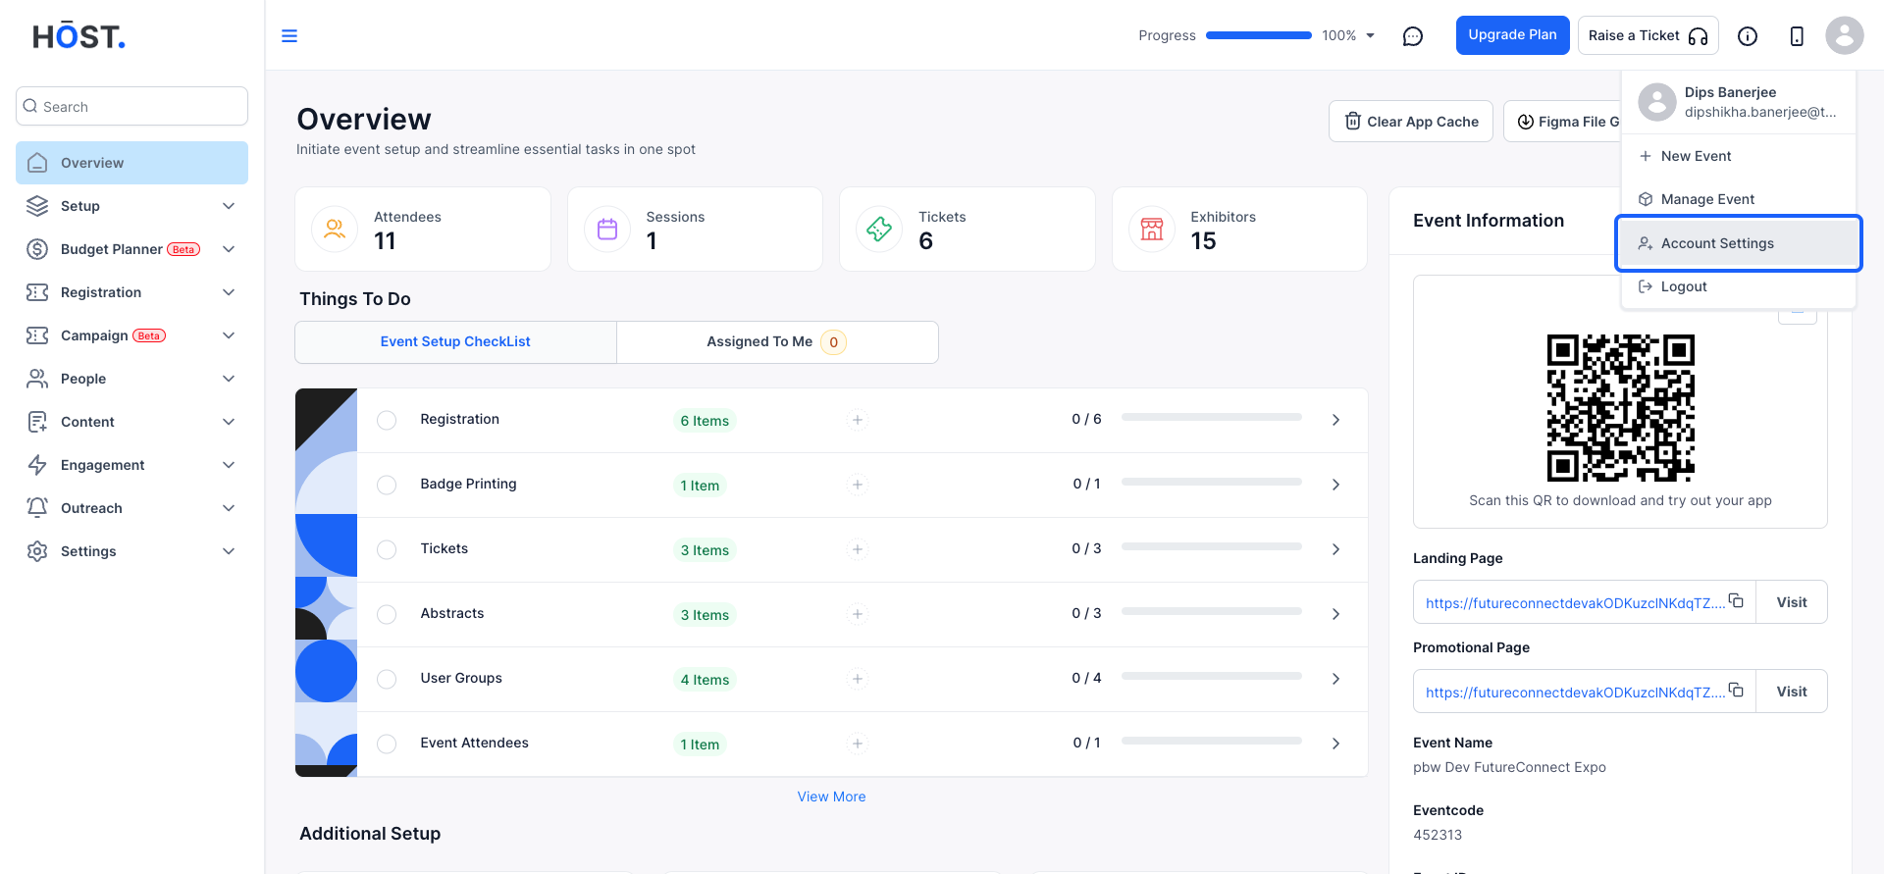The width and height of the screenshot is (1884, 874).
Task: Click the user avatar icon top right
Action: [x=1845, y=35]
